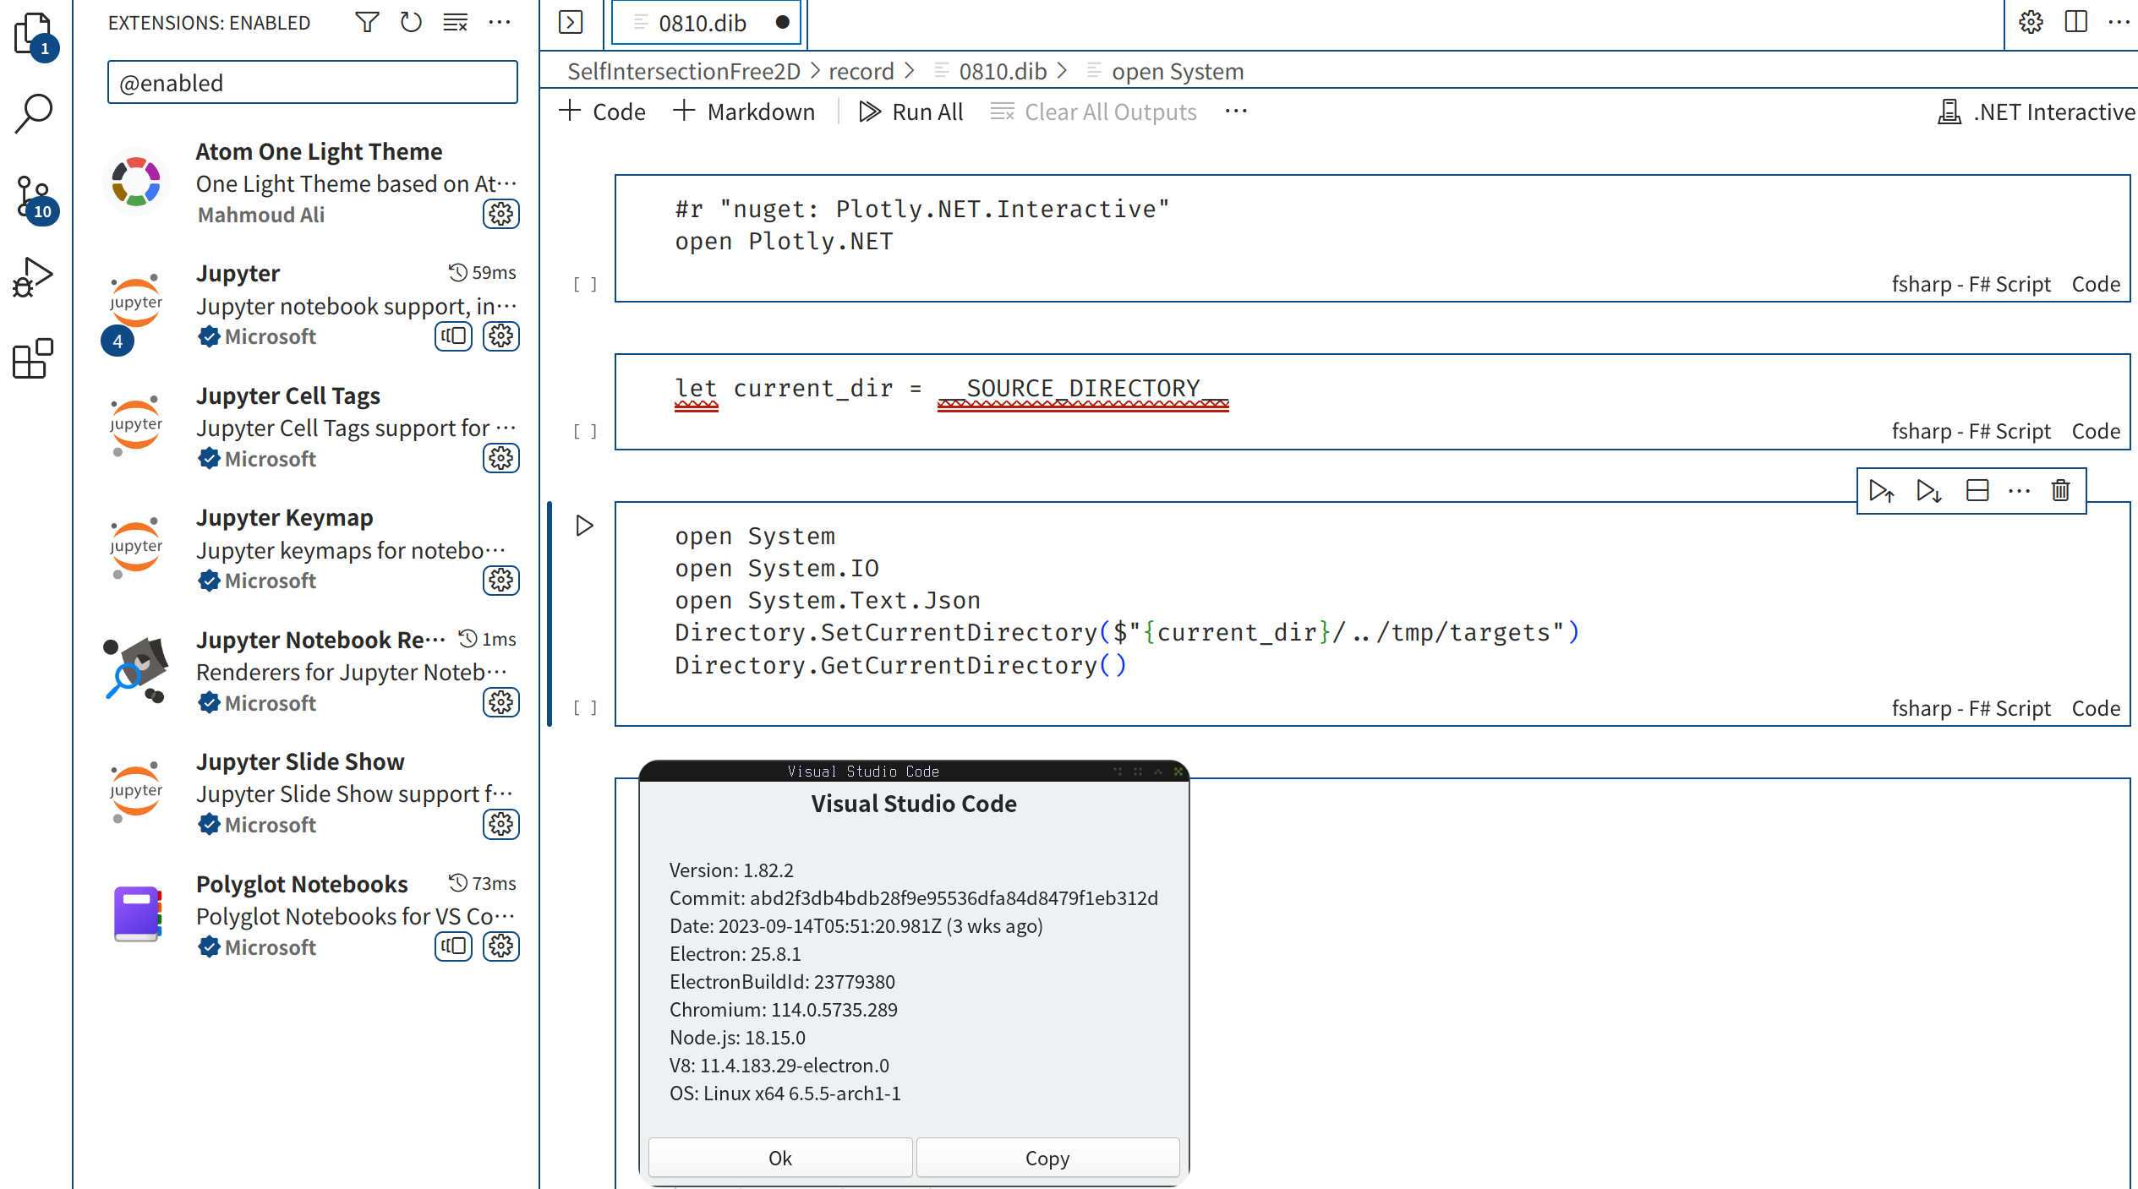Refresh the extensions list
Image resolution: width=2138 pixels, height=1189 pixels.
click(411, 22)
